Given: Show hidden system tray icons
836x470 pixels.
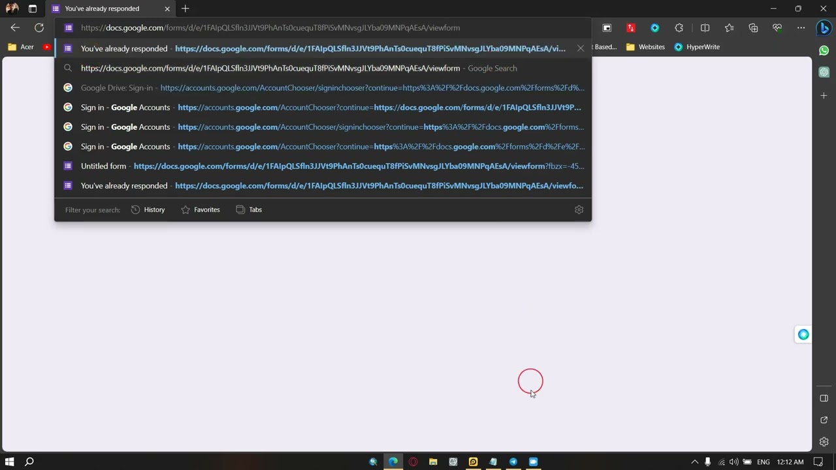Looking at the screenshot, I should pos(695,462).
